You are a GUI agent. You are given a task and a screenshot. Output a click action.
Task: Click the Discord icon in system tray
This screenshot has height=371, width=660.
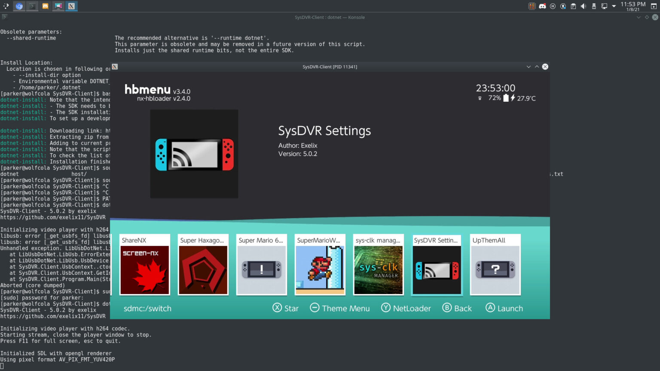[x=542, y=6]
